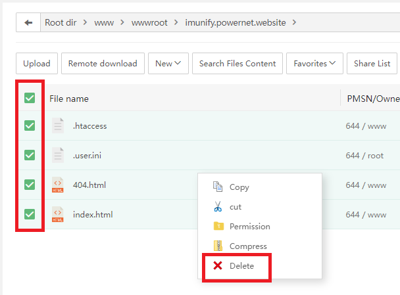
Task: Click the .user.ini file icon
Action: [58, 155]
